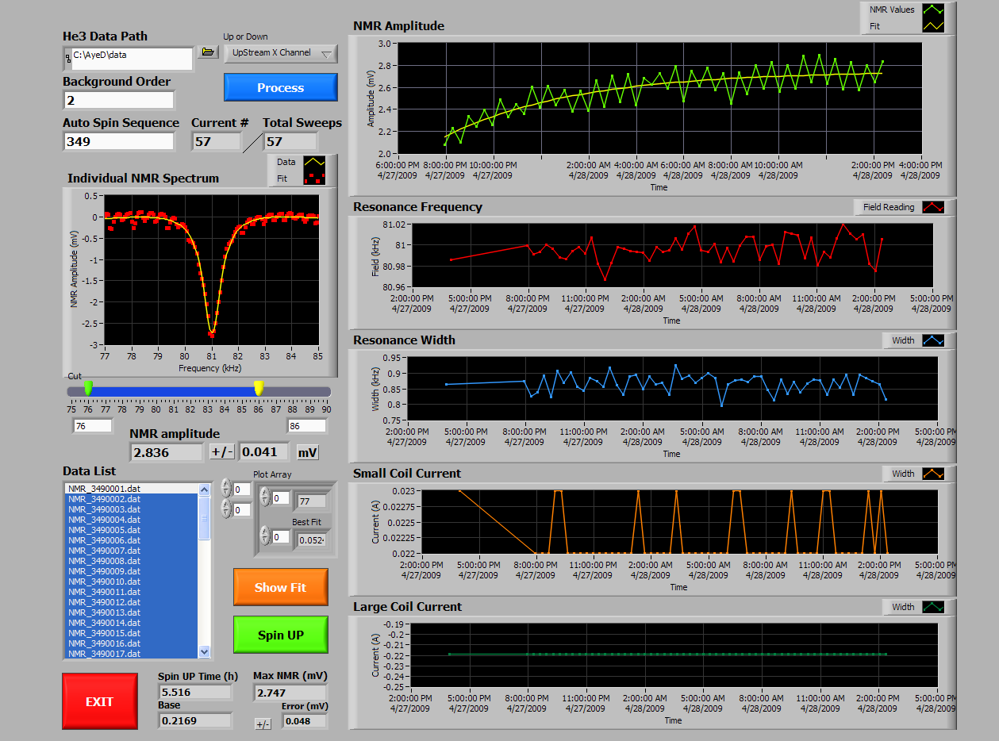This screenshot has height=741, width=999.
Task: Click the Auto Spin Sequence input field
Action: coord(119,141)
